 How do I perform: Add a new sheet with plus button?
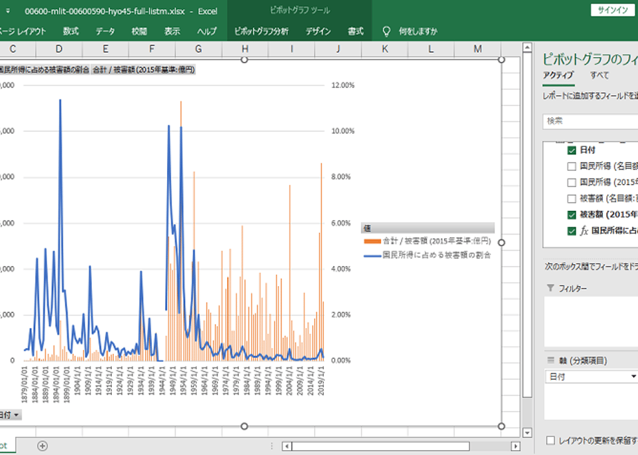click(x=42, y=445)
